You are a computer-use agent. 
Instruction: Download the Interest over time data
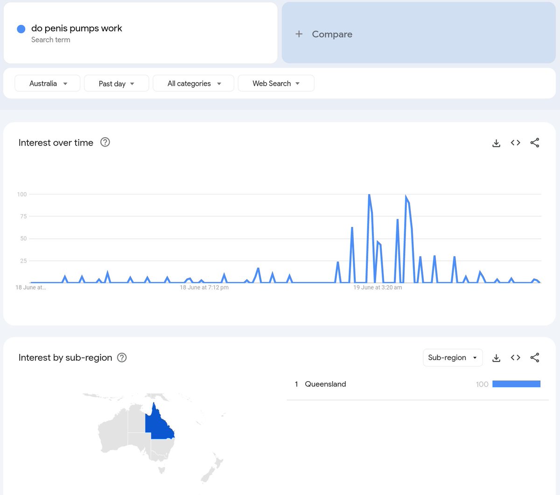tap(496, 143)
